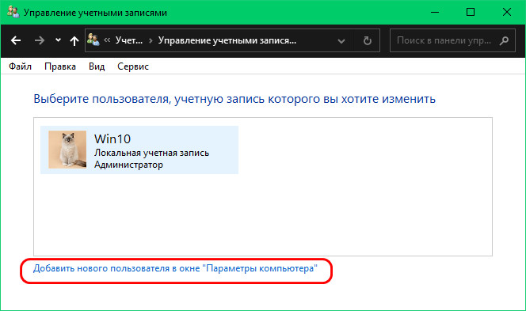Open the address bar history dropdown
The width and height of the screenshot is (526, 311).
coord(341,41)
